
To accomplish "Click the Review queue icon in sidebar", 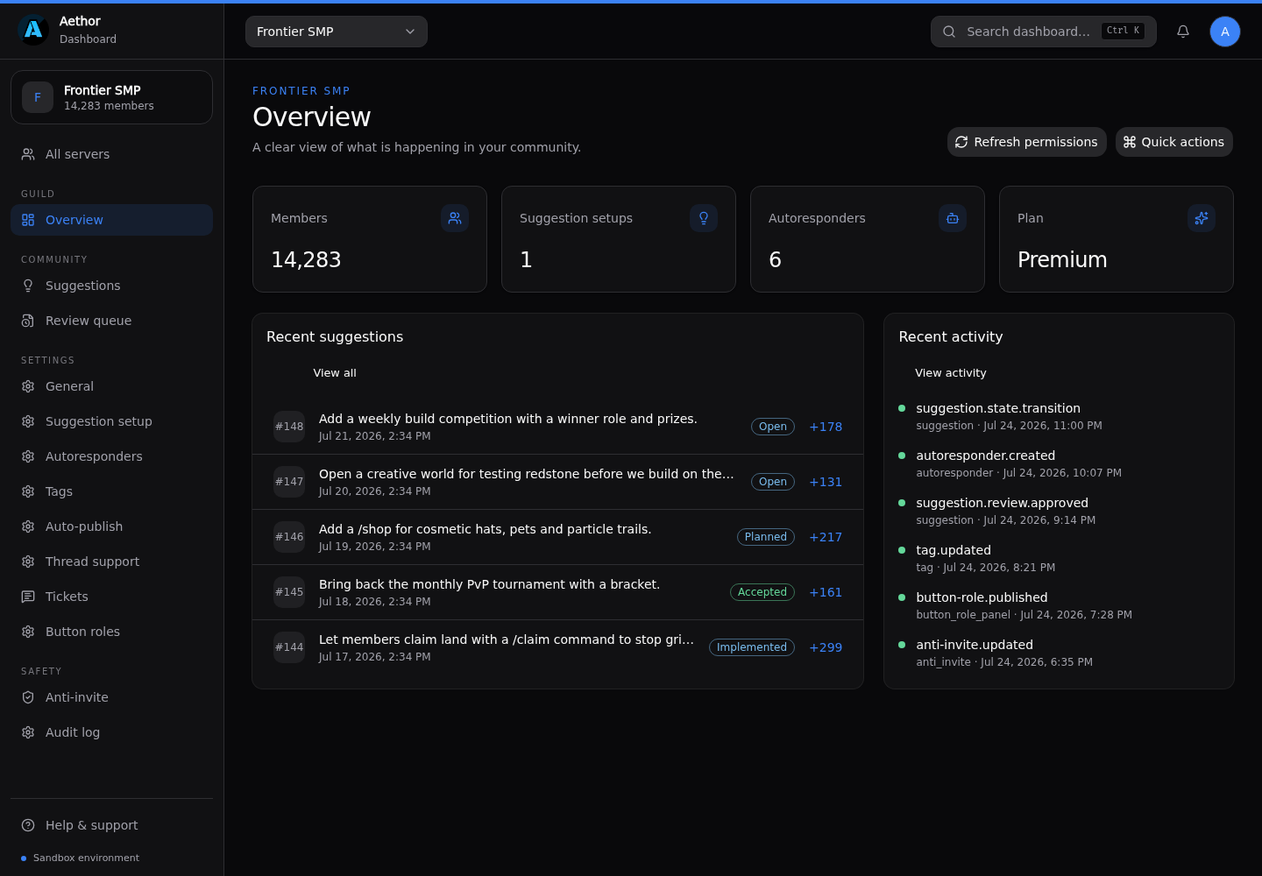I will 28,321.
